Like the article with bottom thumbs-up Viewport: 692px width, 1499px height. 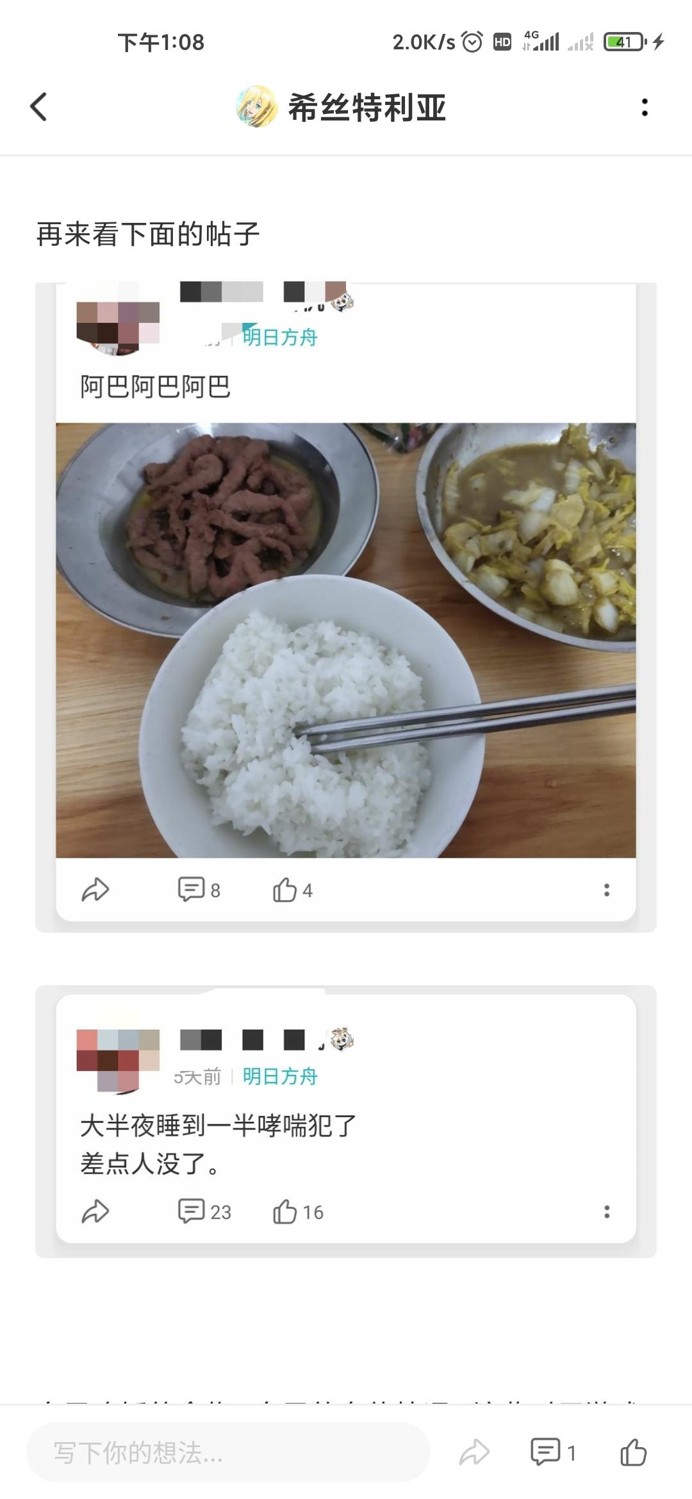point(633,1452)
